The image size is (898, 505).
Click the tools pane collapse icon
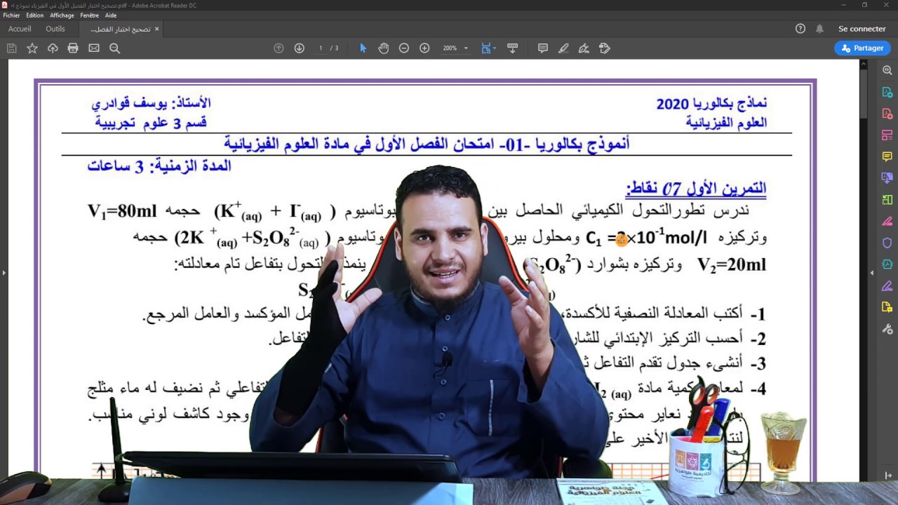pyautogui.click(x=888, y=476)
